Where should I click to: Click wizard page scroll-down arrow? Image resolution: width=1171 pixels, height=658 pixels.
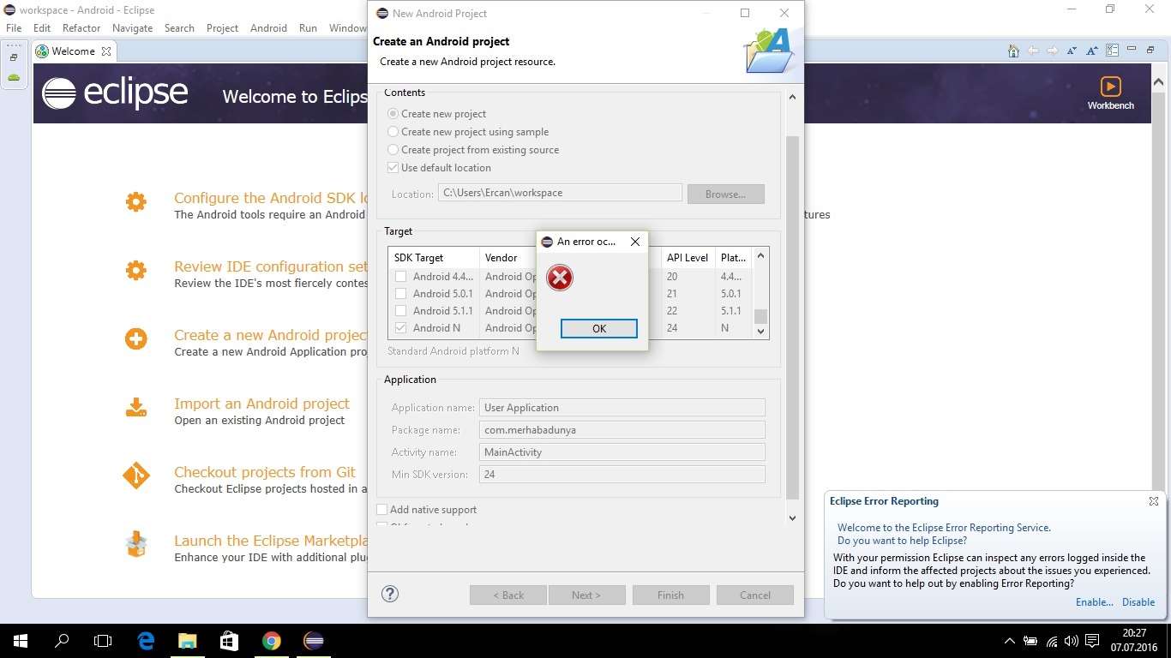(792, 517)
